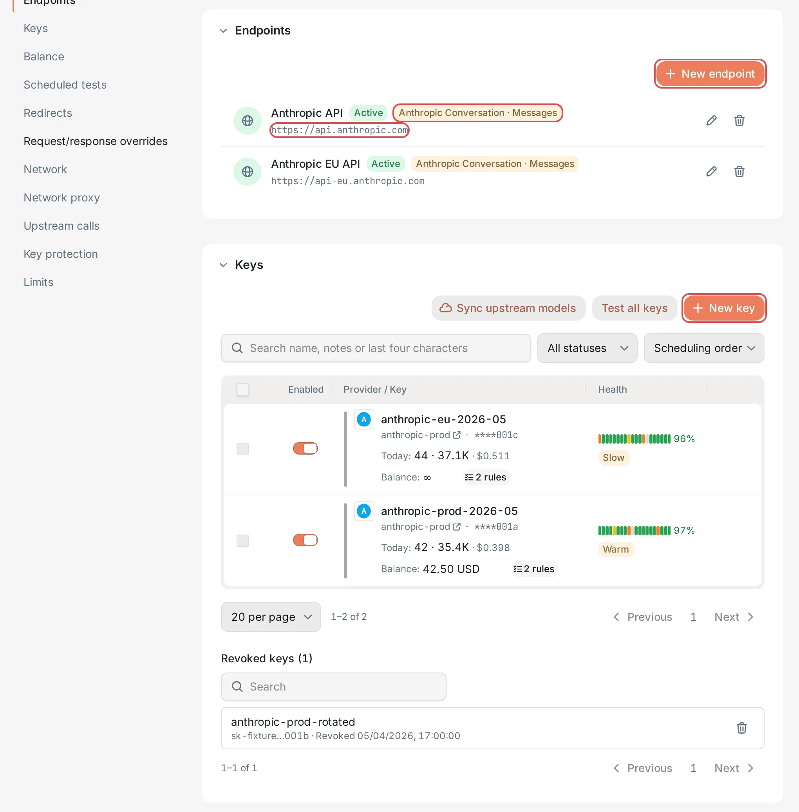Open the All statuses filter dropdown
The width and height of the screenshot is (799, 812).
(587, 348)
